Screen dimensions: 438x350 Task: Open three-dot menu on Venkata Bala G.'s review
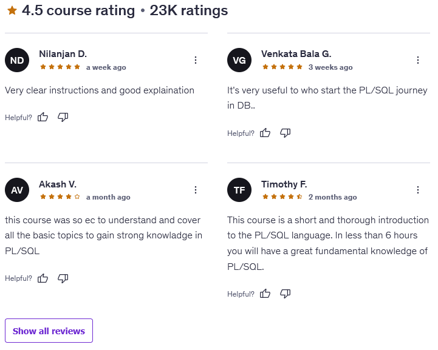[418, 60]
